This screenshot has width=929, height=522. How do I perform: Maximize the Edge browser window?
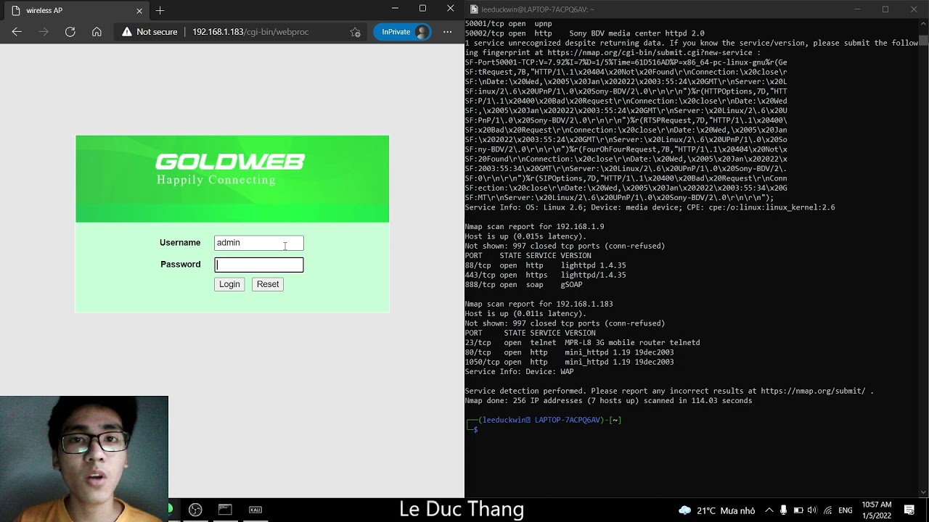pyautogui.click(x=422, y=9)
